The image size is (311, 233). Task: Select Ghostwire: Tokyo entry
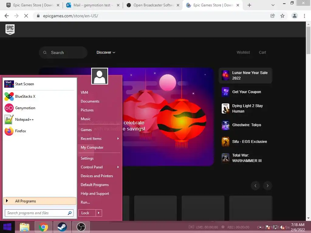point(245,125)
